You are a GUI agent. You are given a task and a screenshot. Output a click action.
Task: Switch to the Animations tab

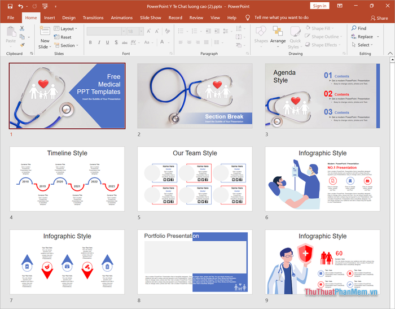pyautogui.click(x=121, y=18)
